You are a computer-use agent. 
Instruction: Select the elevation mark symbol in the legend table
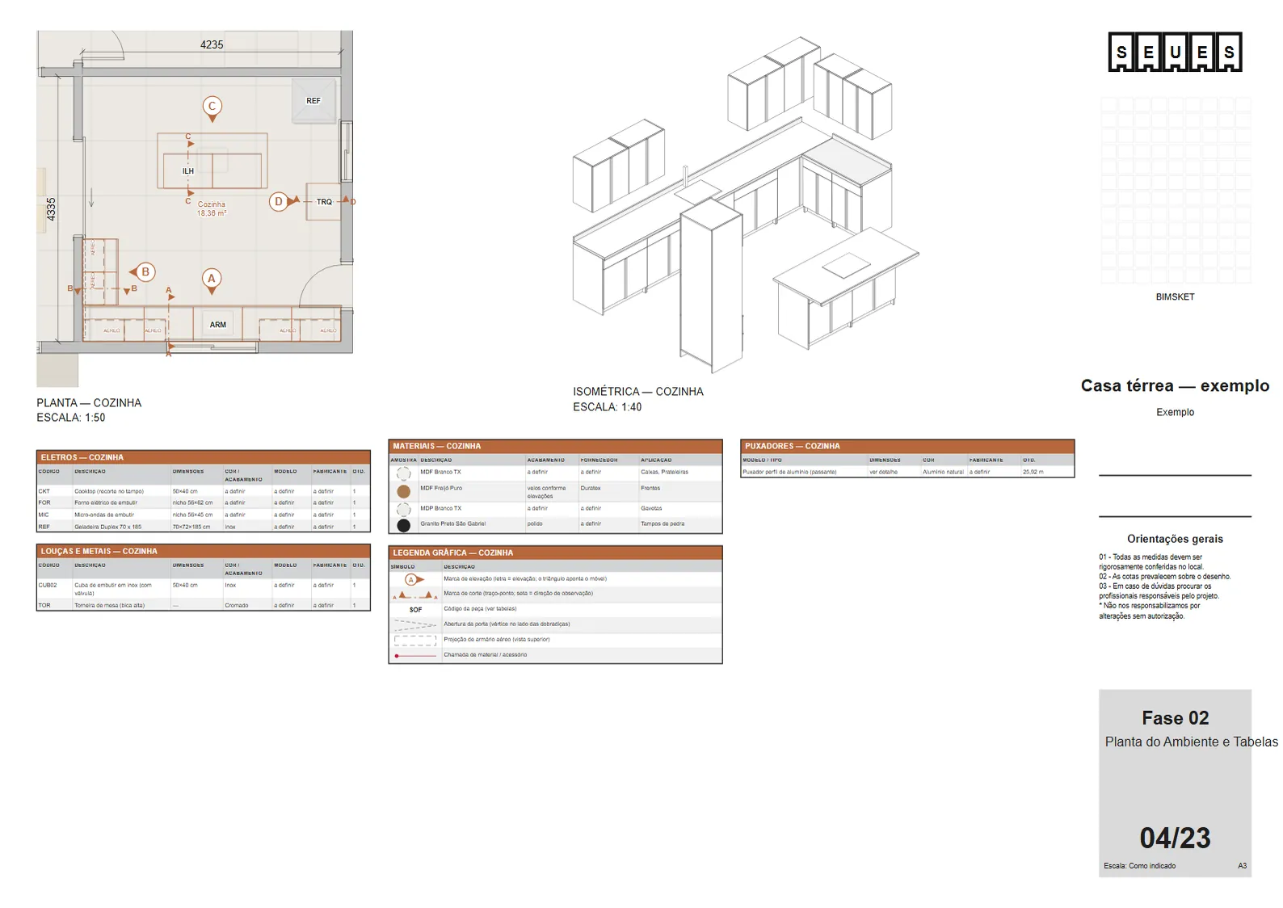(x=414, y=579)
